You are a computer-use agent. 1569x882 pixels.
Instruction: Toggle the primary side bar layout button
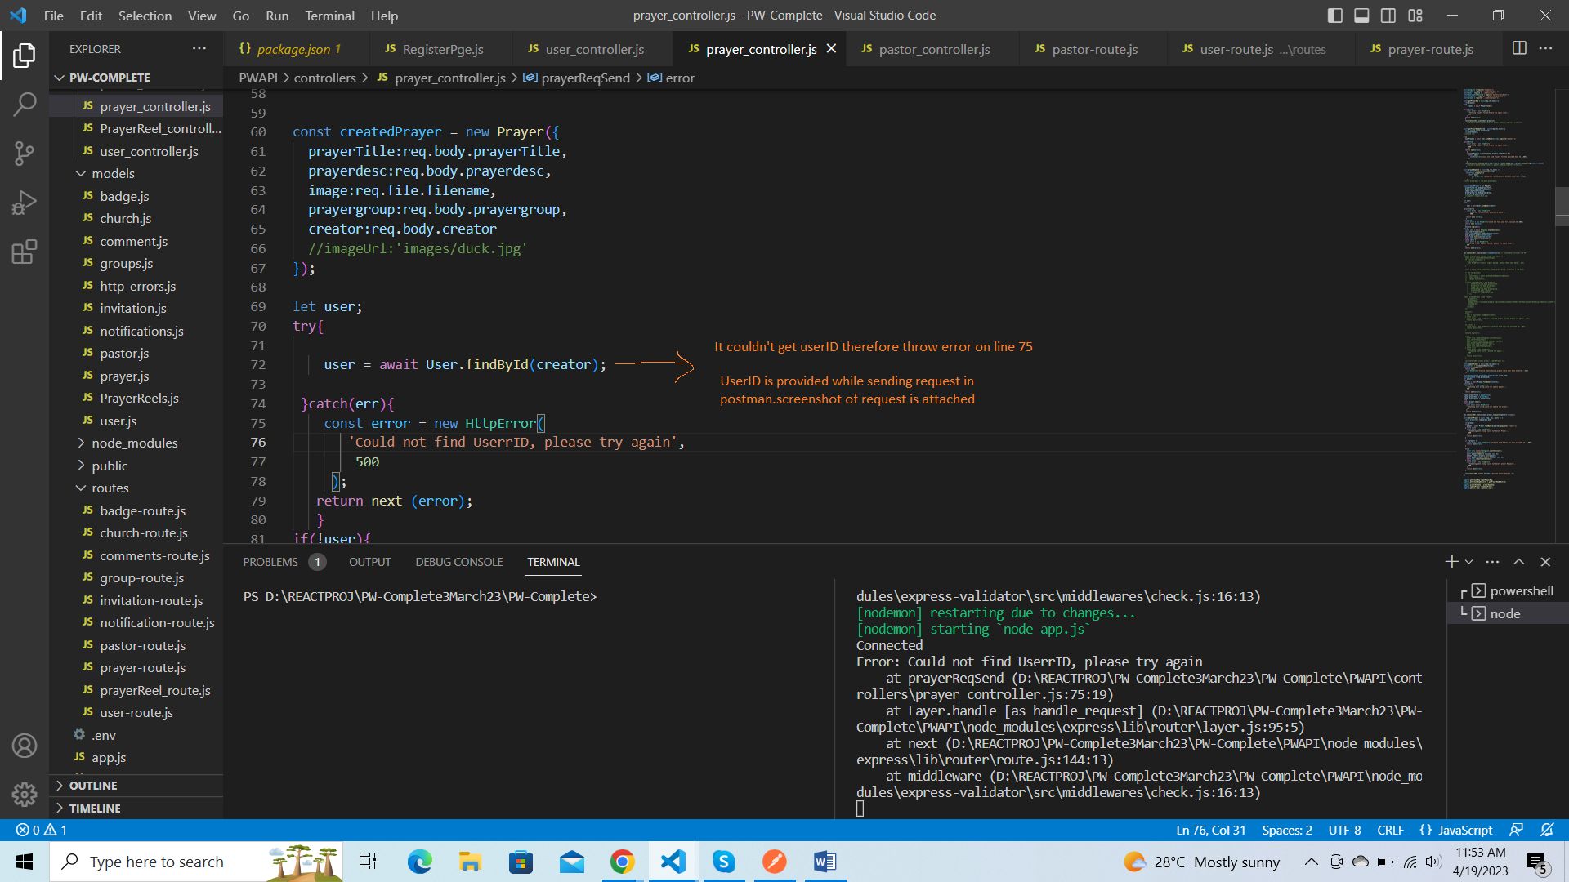[x=1335, y=16]
